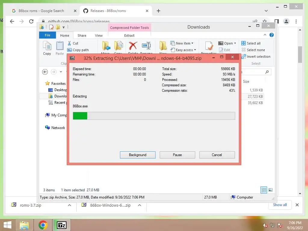This screenshot has height=231, width=308.
Task: Click the red Delete X icon
Action: pyautogui.click(x=133, y=46)
